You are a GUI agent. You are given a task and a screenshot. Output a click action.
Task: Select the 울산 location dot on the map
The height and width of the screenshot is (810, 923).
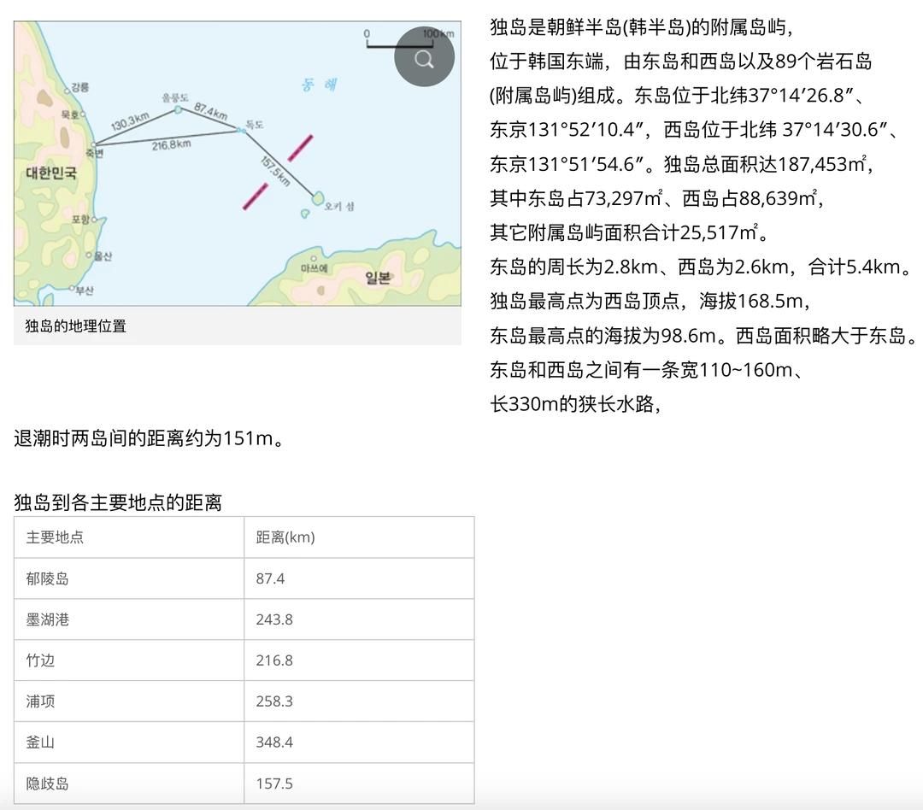click(x=88, y=254)
